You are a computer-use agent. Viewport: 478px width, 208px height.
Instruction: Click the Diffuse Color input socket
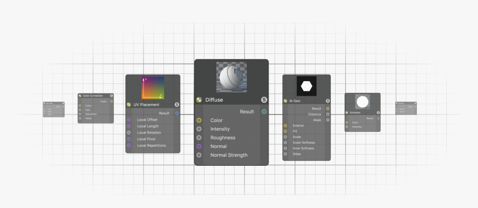coord(199,121)
